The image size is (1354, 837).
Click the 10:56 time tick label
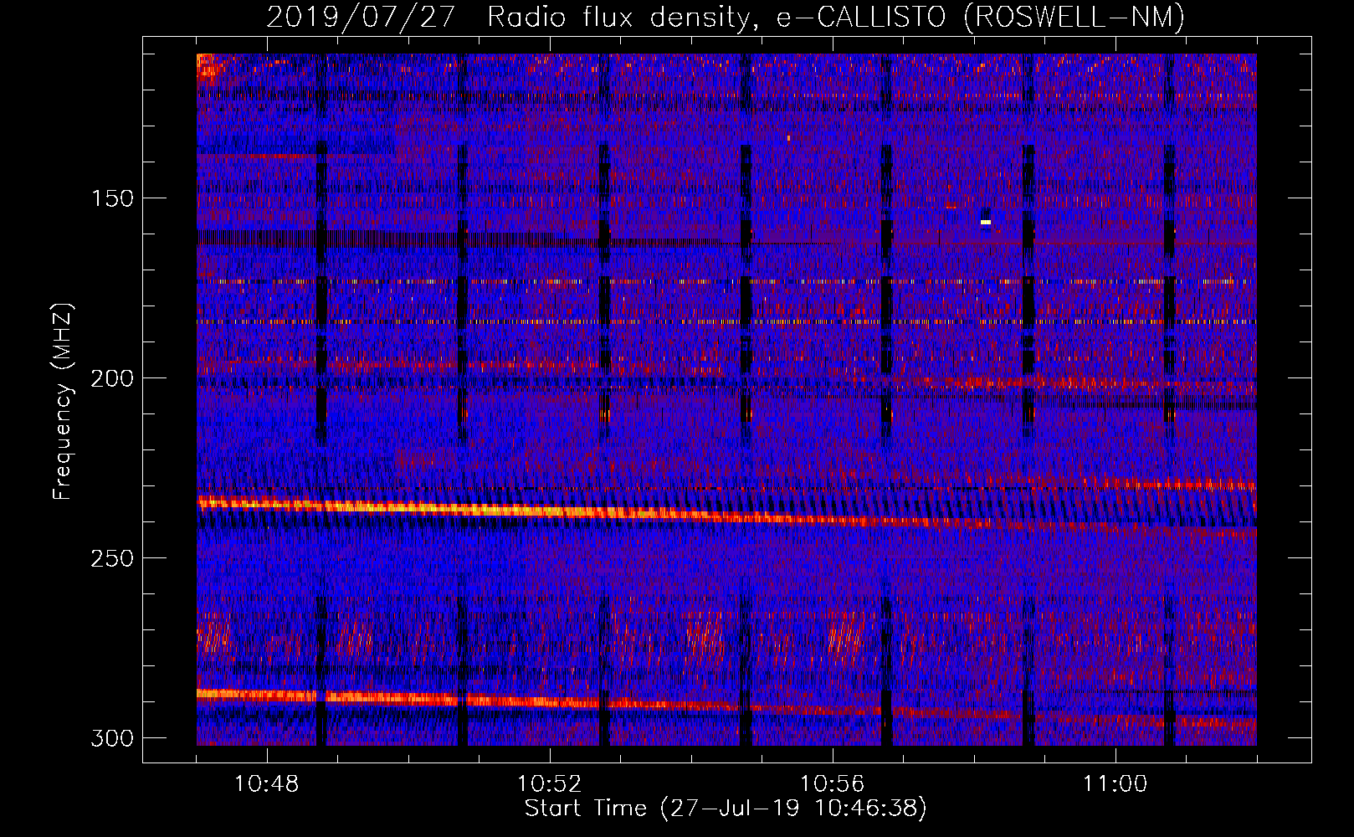click(833, 784)
